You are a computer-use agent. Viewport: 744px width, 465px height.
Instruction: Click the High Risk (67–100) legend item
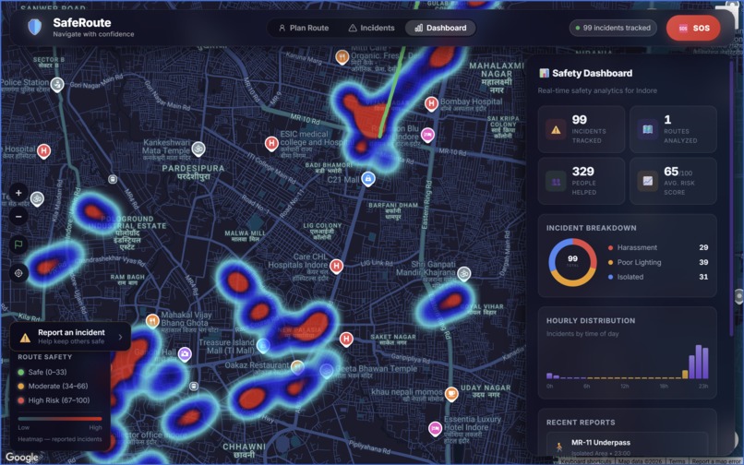tap(54, 400)
